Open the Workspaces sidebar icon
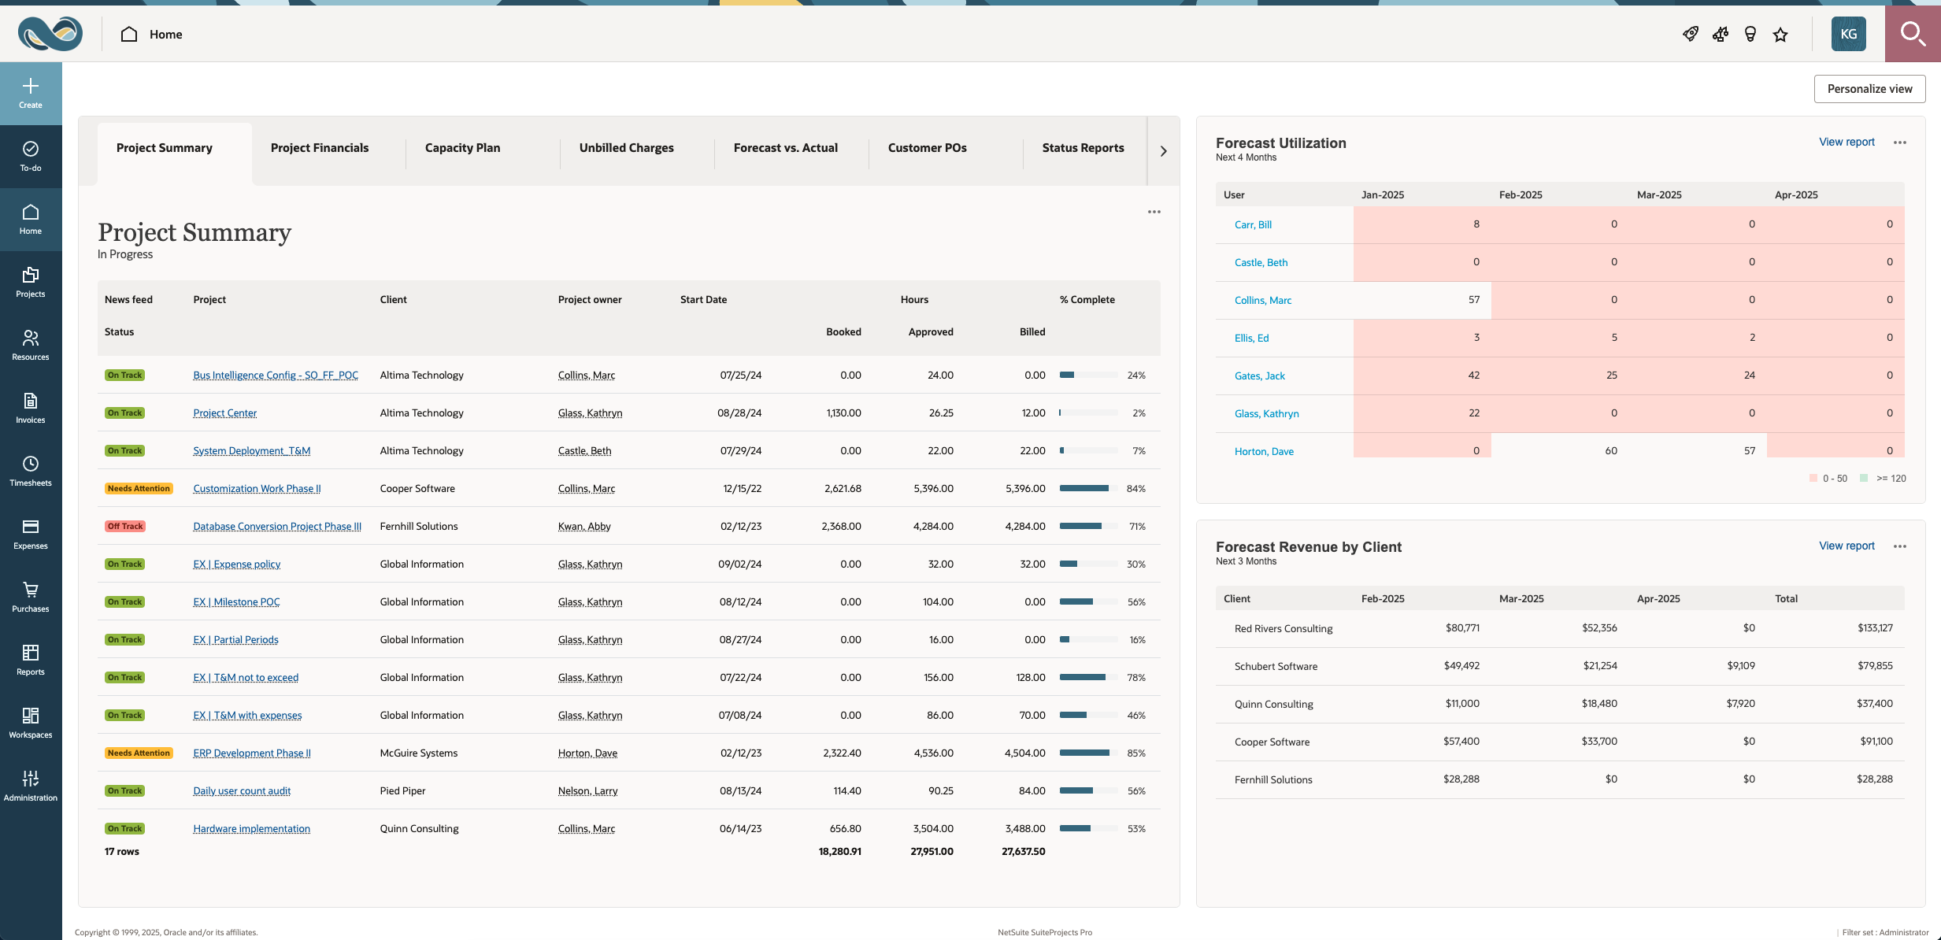Image resolution: width=1941 pixels, height=940 pixels. (31, 723)
